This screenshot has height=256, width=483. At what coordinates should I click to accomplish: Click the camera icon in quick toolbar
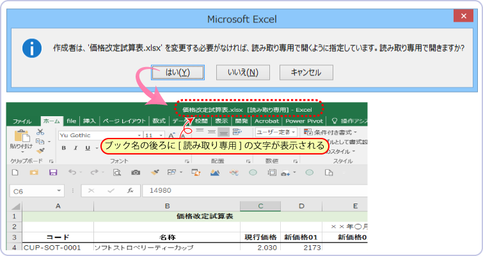[136, 173]
